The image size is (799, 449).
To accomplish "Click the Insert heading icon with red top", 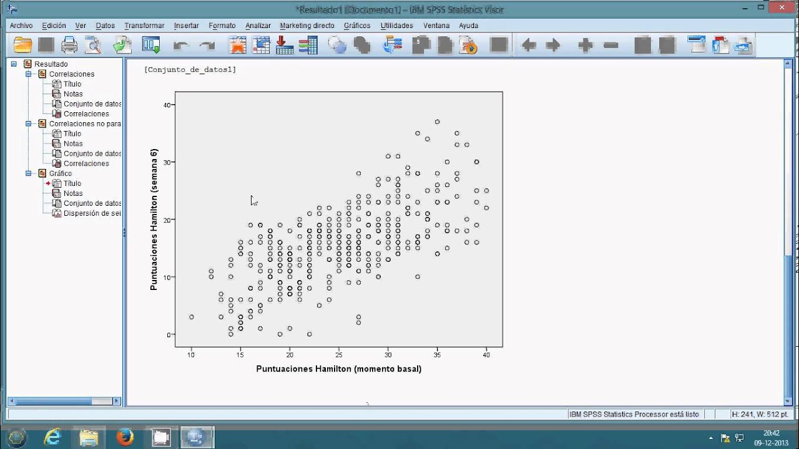I will 720,46.
